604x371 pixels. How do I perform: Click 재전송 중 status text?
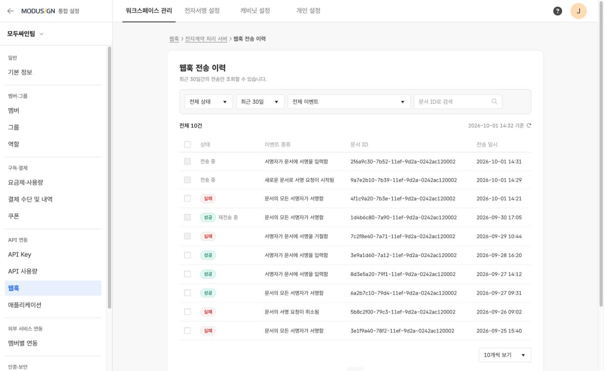tap(228, 218)
